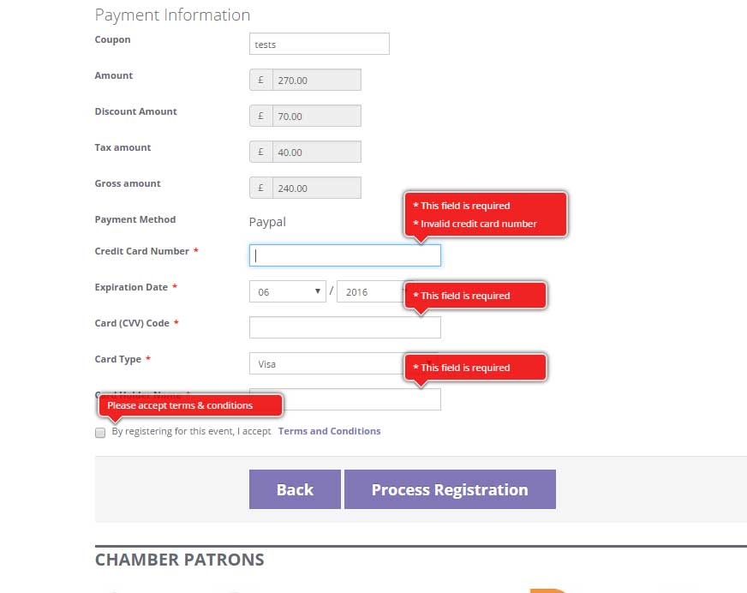747x593 pixels.
Task: Click the Process Registration button
Action: pyautogui.click(x=450, y=489)
